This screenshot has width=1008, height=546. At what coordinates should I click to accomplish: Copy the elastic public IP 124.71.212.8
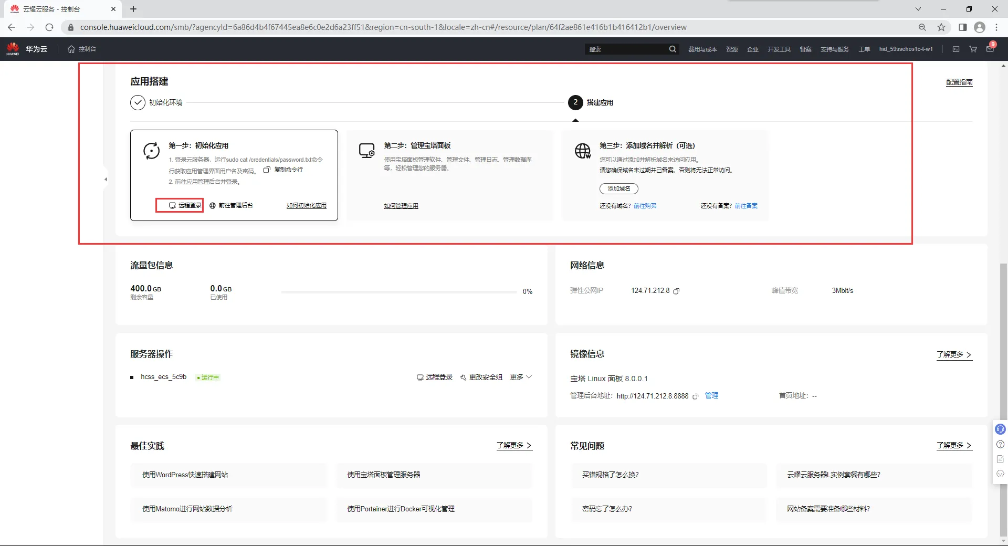tap(676, 291)
